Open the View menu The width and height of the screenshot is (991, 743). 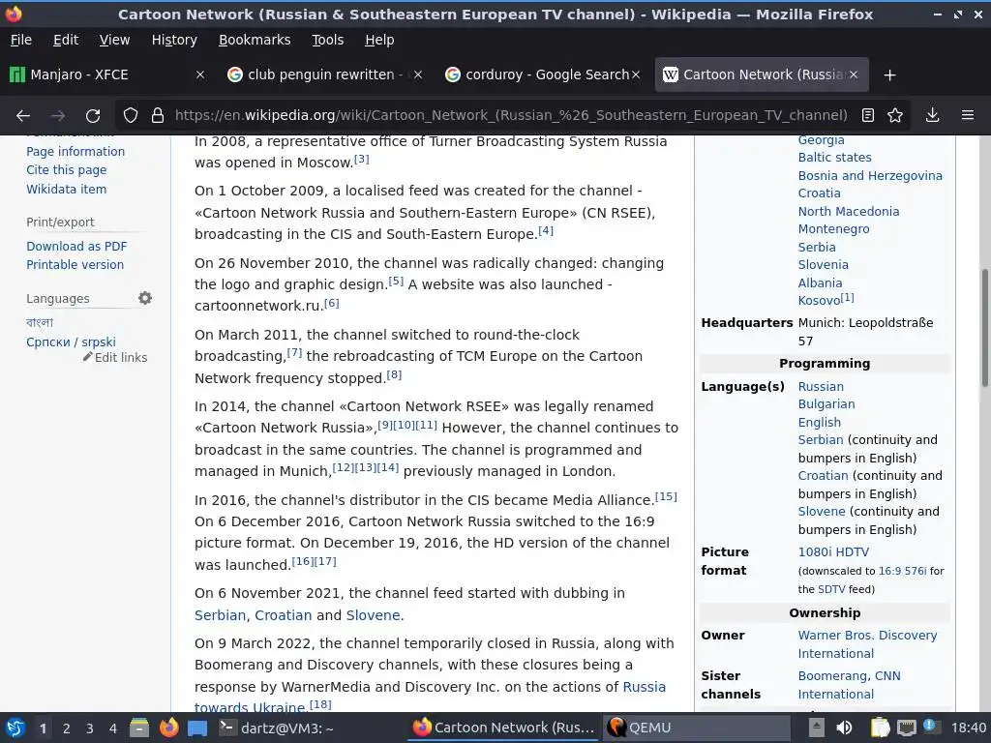[114, 40]
